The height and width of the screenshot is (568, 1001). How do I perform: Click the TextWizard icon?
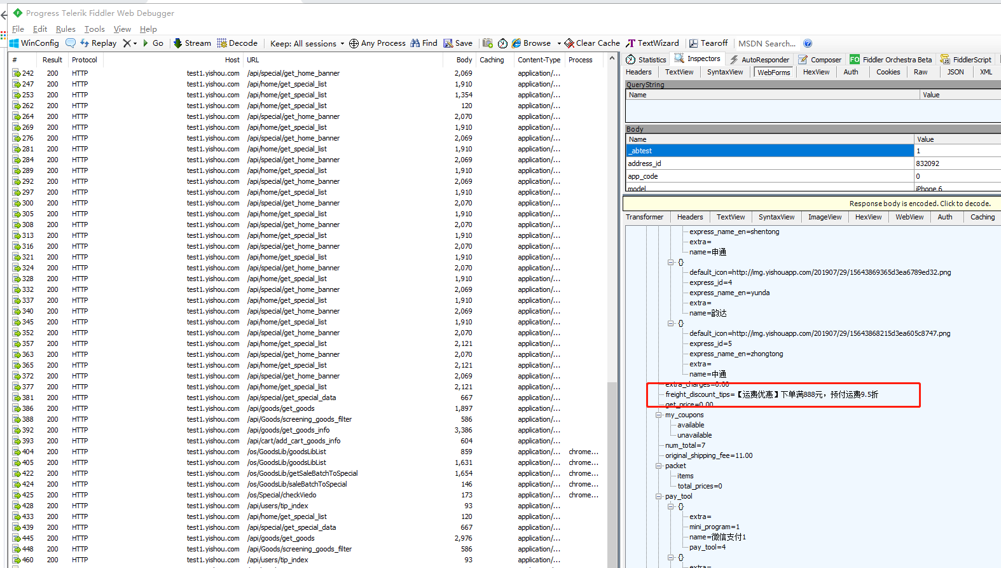631,43
